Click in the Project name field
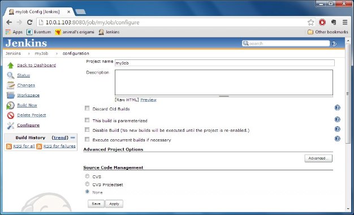Screen dimensions: 354x215 tap(225, 63)
